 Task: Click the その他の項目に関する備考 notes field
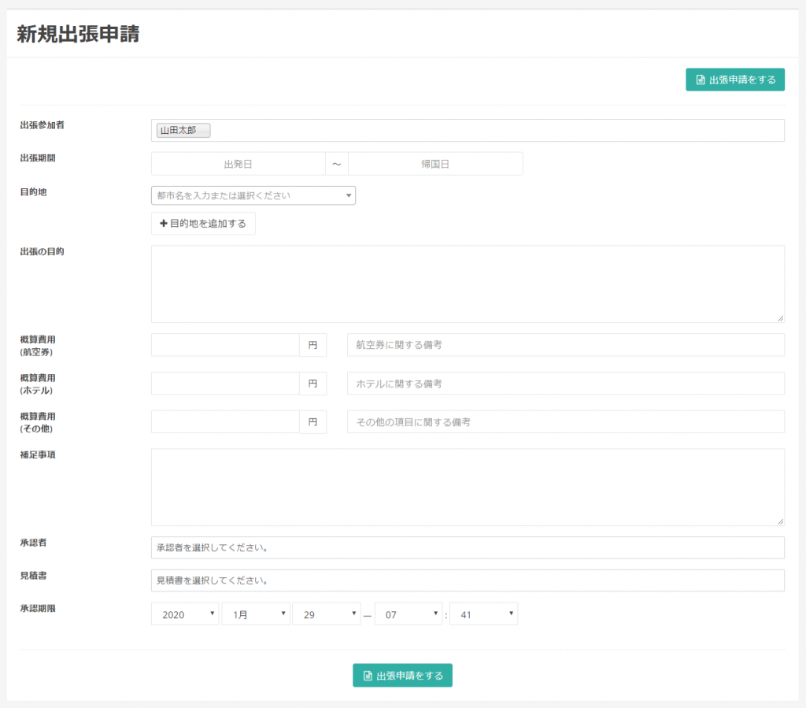[565, 422]
